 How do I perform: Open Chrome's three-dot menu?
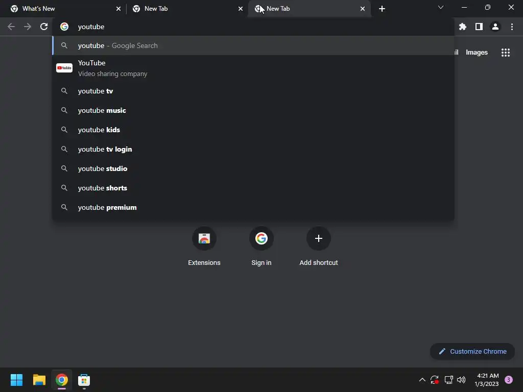tap(512, 27)
